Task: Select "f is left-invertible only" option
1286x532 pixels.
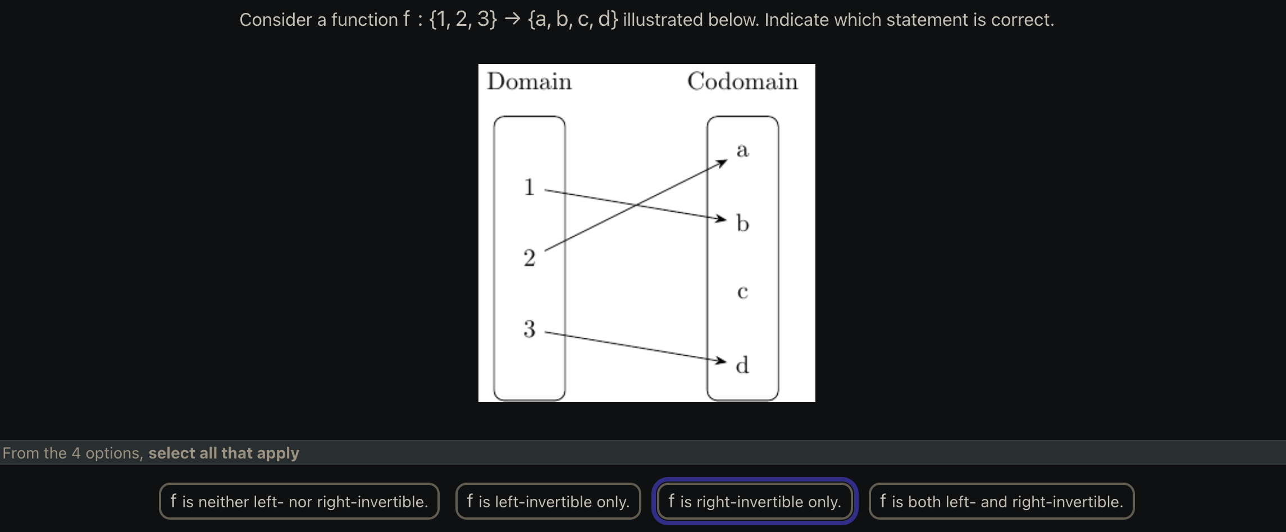Action: [548, 501]
